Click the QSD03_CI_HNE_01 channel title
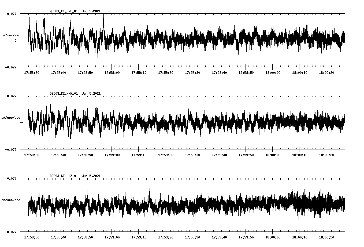The width and height of the screenshot is (364, 247). [64, 11]
